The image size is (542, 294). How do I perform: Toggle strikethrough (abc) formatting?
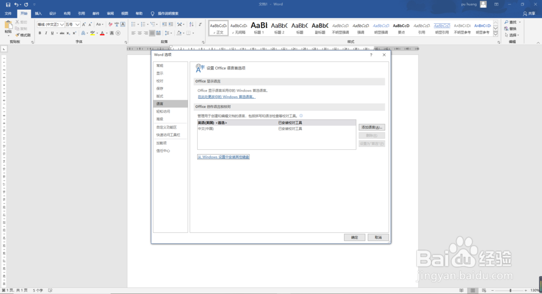click(x=62, y=33)
